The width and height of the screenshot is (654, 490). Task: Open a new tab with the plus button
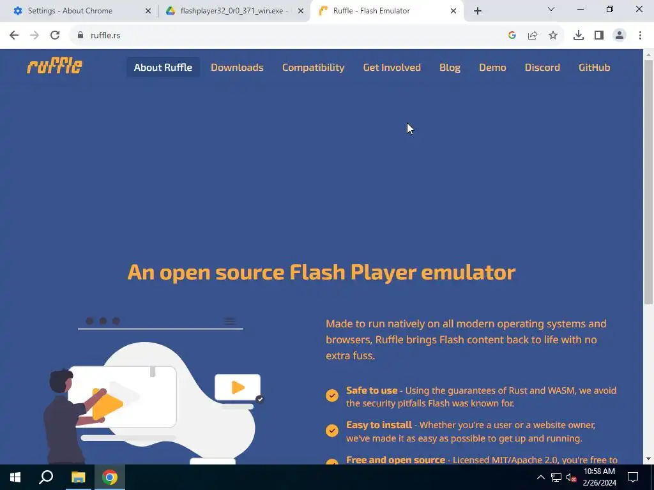[478, 11]
